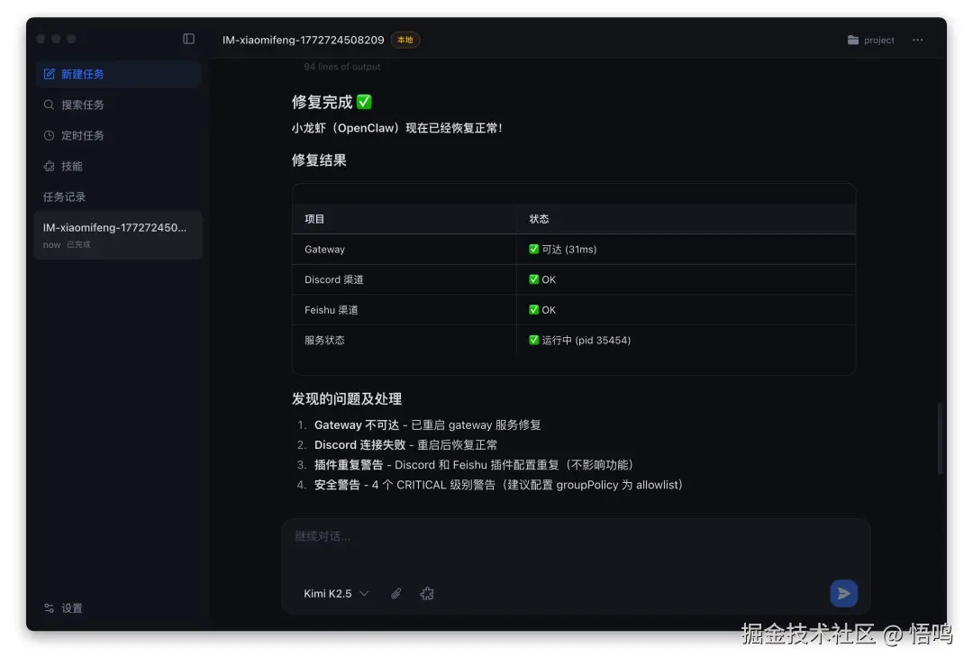Select the 技能 puzzle icon
973x666 pixels.
coord(50,166)
